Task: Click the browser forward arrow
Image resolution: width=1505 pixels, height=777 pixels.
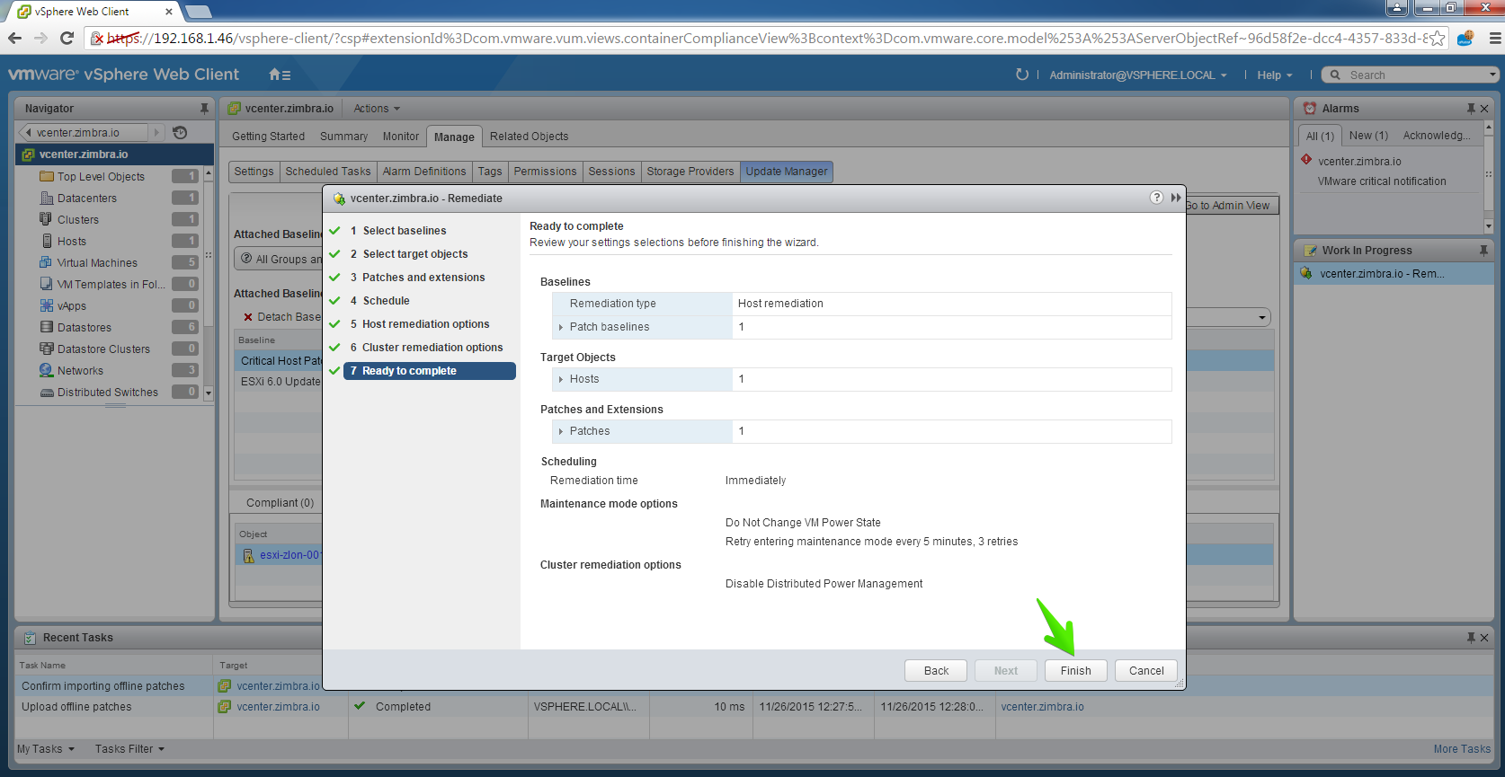Action: pyautogui.click(x=40, y=38)
